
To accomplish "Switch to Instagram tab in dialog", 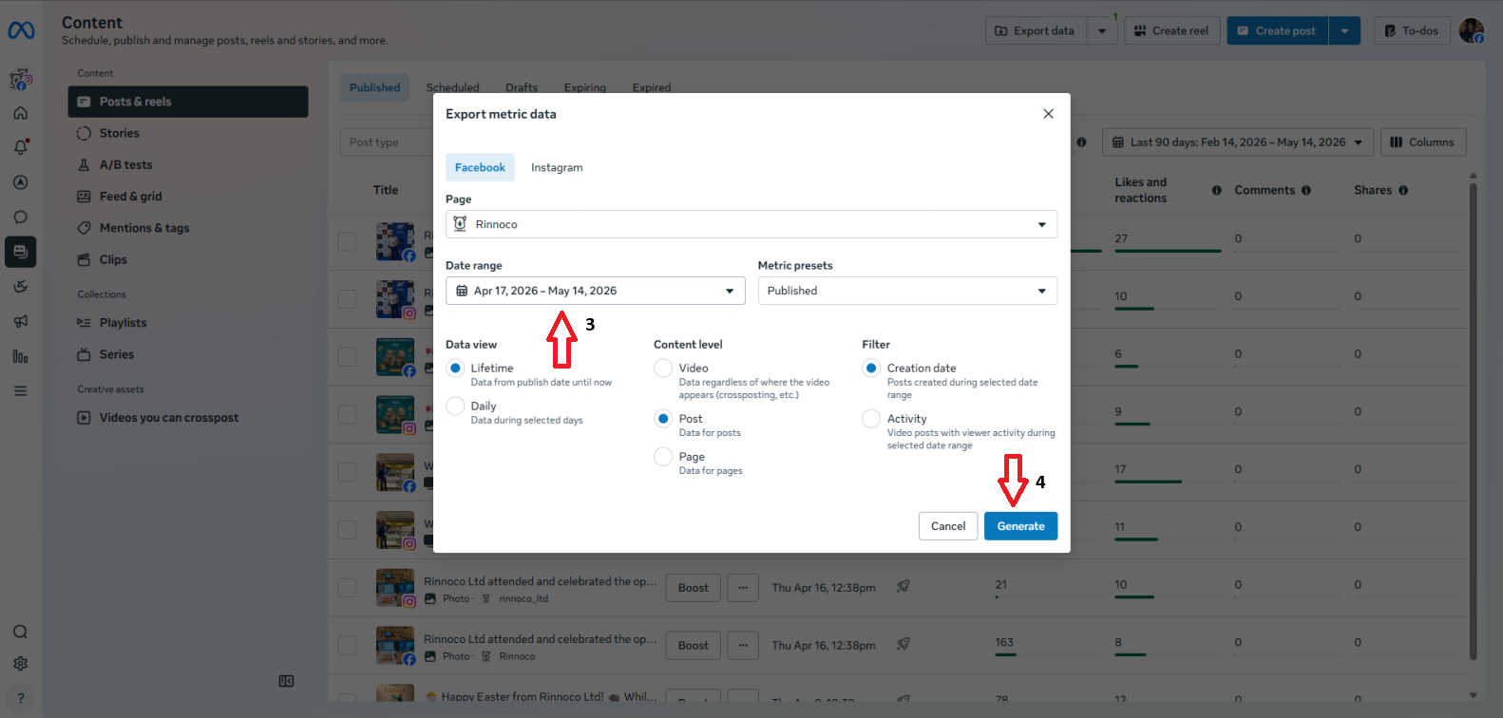I will tap(557, 167).
